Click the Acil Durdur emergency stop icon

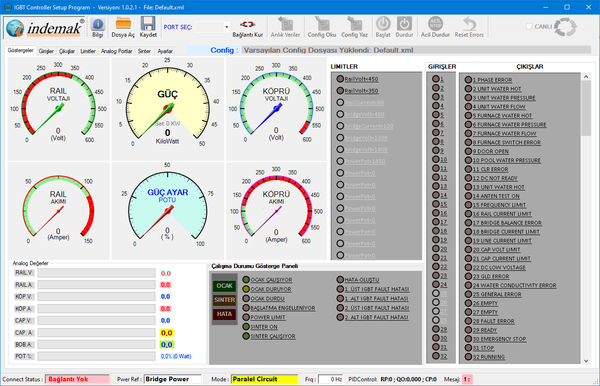click(x=435, y=24)
